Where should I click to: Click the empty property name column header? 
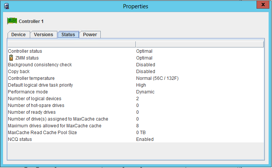(71, 44)
